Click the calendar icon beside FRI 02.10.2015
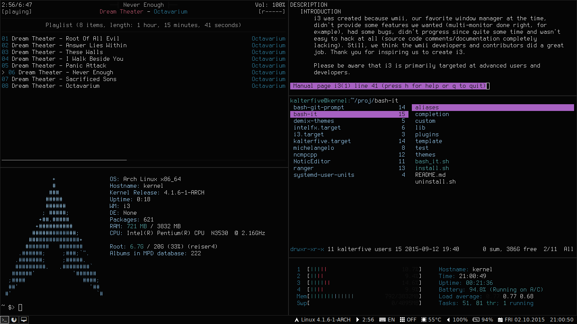577x324 pixels. 500,320
